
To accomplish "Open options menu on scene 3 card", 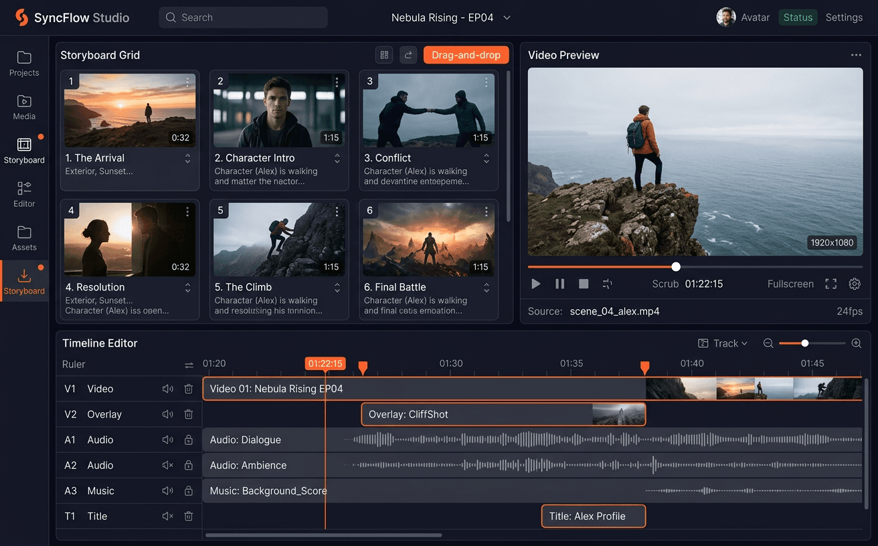I will 487,82.
